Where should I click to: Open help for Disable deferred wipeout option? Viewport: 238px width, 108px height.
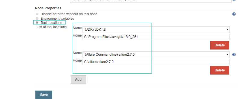point(234,14)
